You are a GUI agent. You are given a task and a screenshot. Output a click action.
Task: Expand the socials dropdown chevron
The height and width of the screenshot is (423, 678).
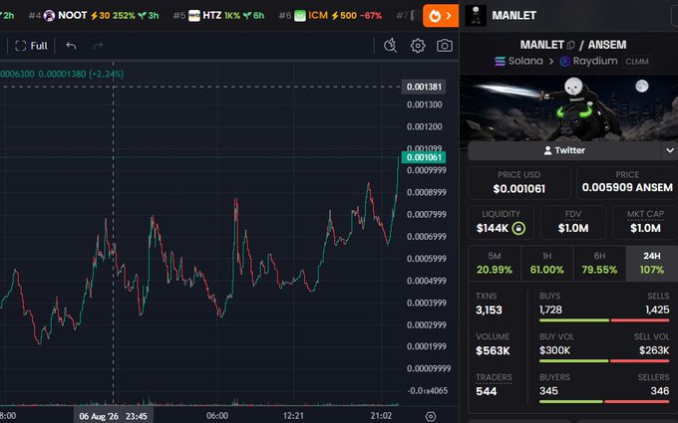(x=670, y=150)
